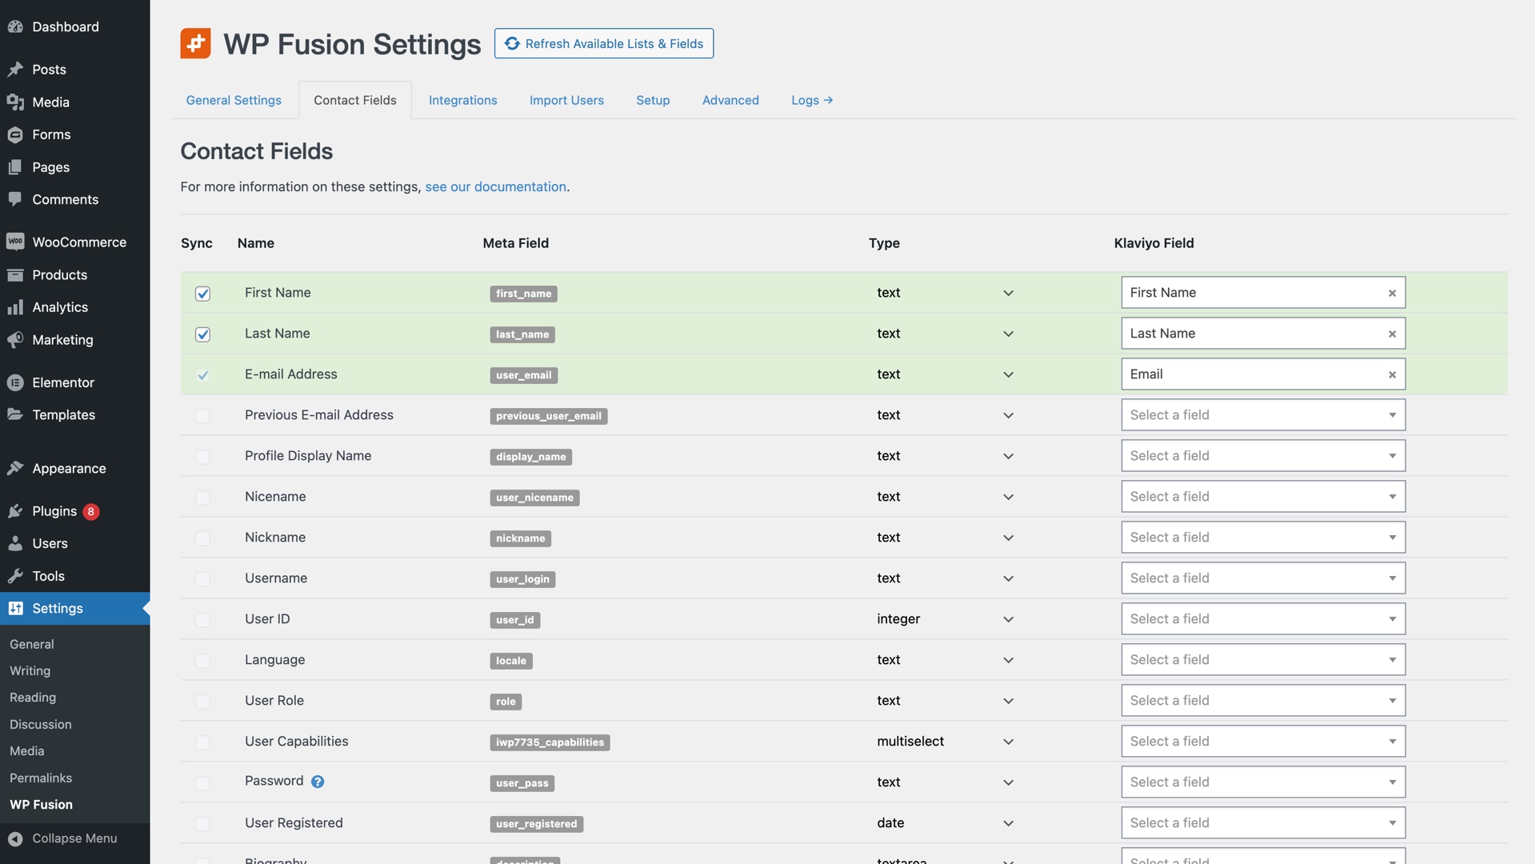The image size is (1536, 864).
Task: Click the Password help question icon
Action: click(x=318, y=782)
